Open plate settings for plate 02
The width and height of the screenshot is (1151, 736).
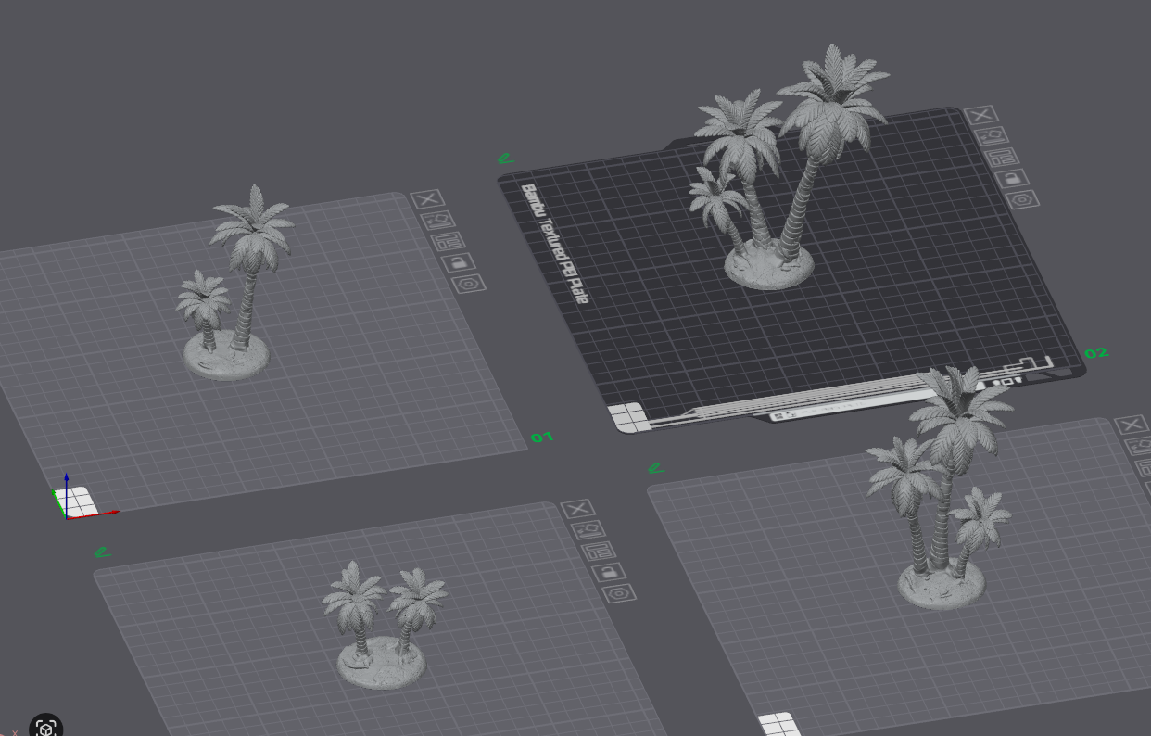pyautogui.click(x=1022, y=199)
